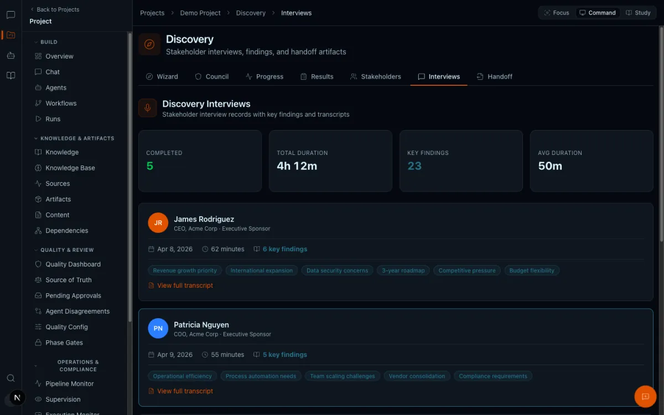664x415 pixels.
Task: Click the search magnifier icon
Action: (11, 378)
